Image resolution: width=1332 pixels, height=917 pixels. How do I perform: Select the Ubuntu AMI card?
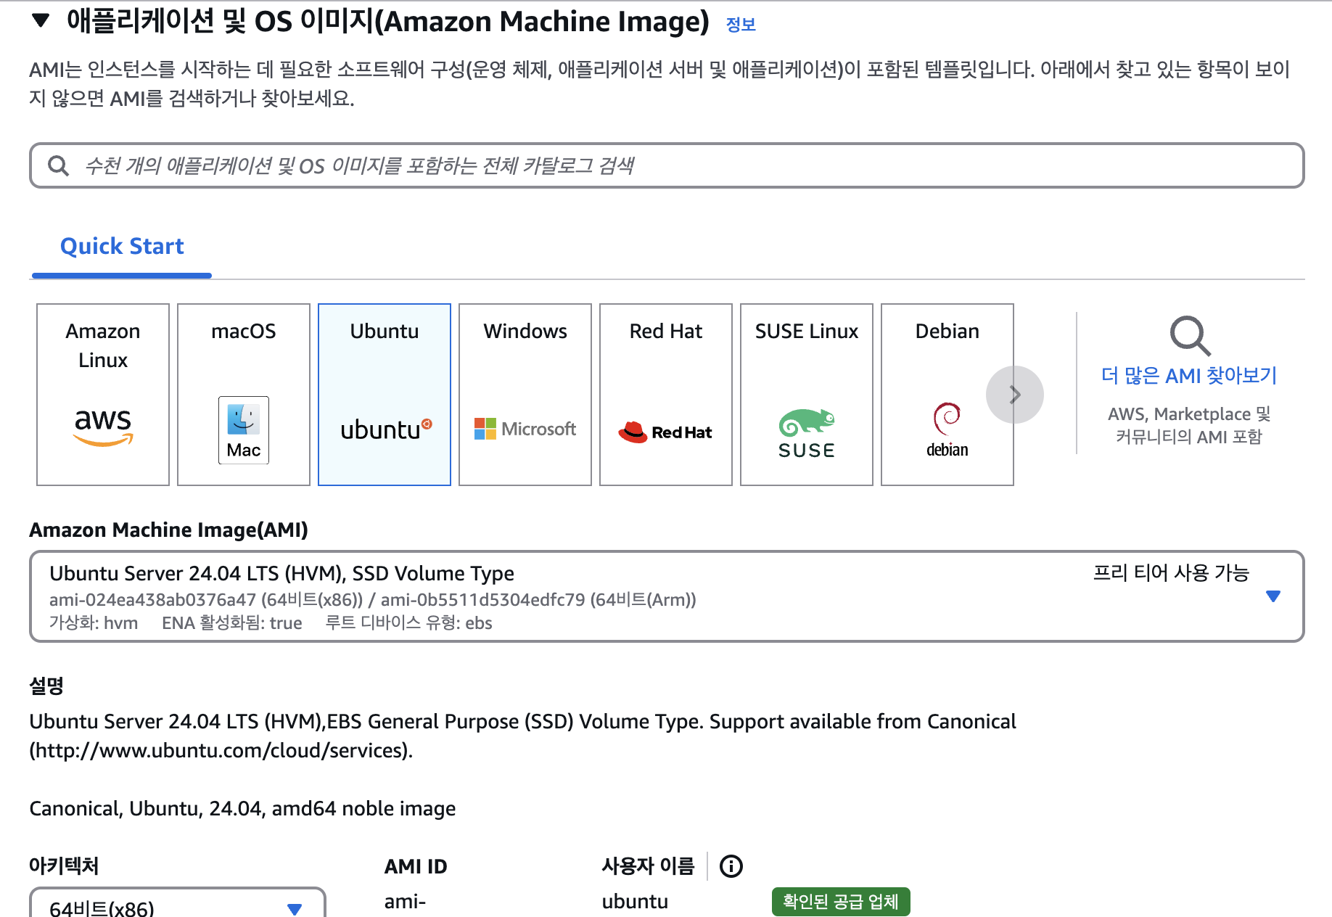385,395
